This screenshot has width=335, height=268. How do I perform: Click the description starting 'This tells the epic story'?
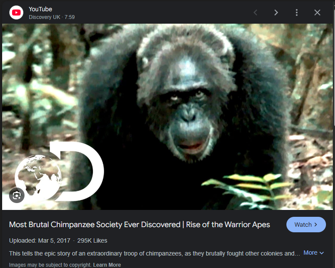click(x=154, y=253)
